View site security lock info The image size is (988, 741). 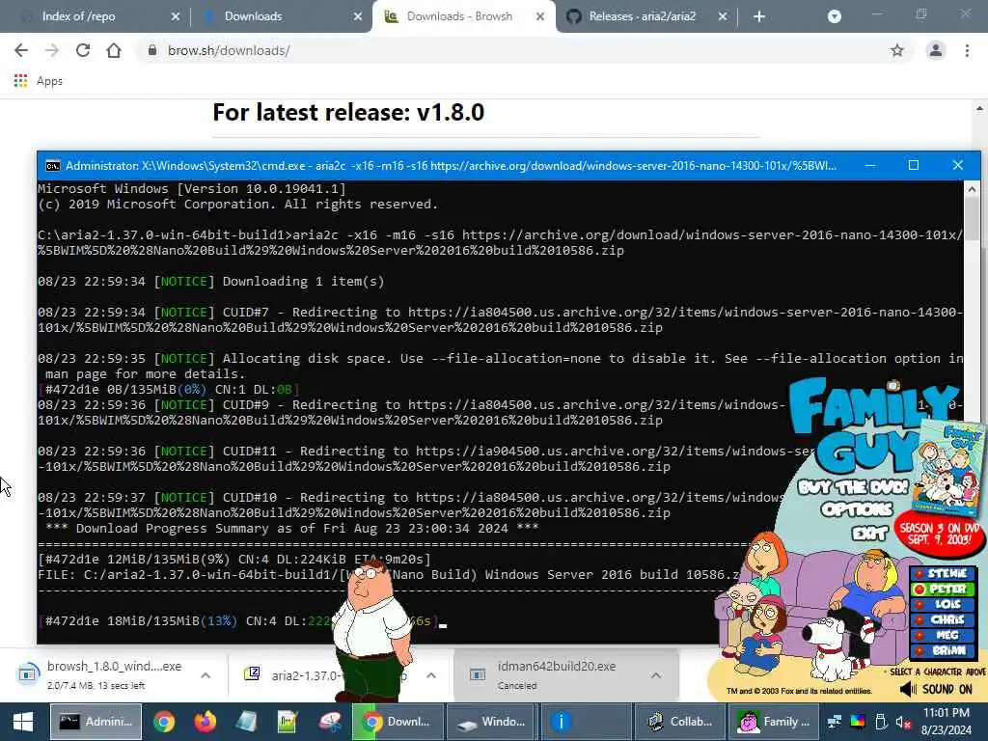(151, 50)
